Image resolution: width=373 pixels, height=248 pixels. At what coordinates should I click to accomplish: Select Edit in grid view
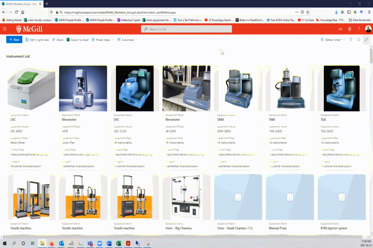click(37, 40)
